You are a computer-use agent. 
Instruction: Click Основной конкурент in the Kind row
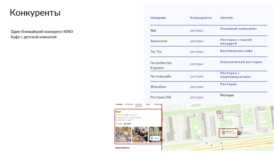[238, 29]
